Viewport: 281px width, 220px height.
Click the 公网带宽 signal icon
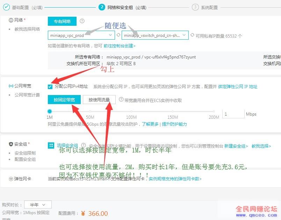tap(11, 86)
